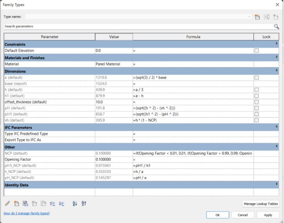
Task: Click the Delete Type icon at top right
Action: [x=276, y=17]
